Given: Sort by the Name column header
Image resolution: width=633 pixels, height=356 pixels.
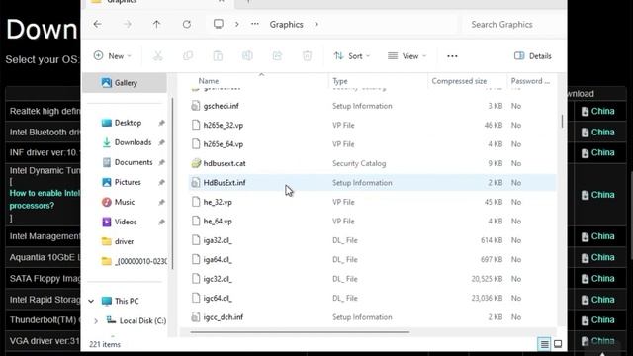Looking at the screenshot, I should tap(209, 81).
